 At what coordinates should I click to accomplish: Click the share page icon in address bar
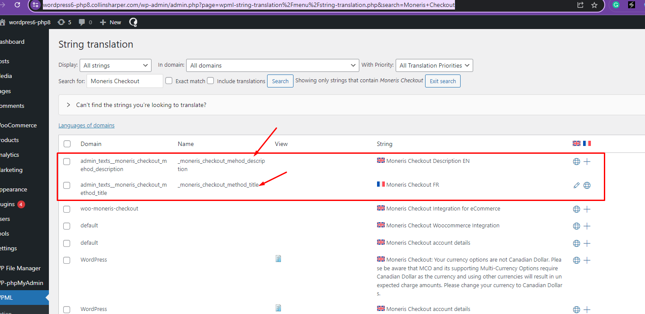tap(580, 5)
